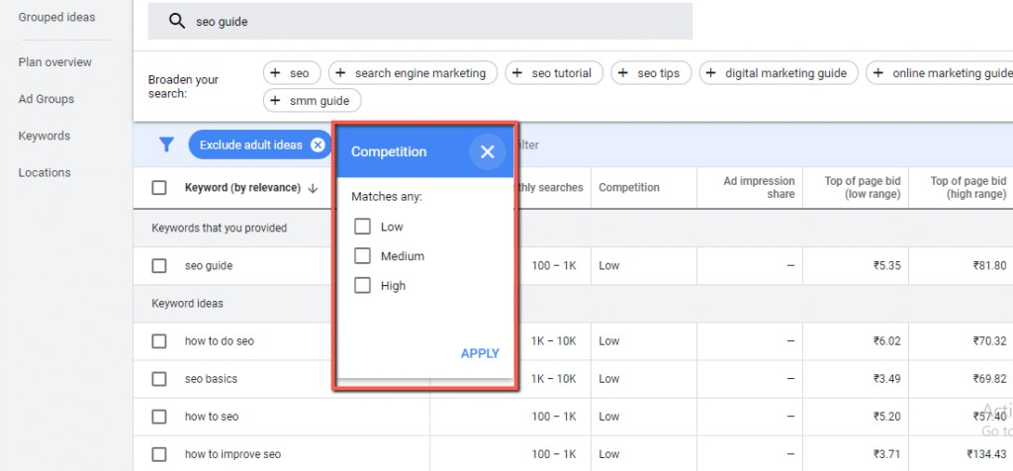
Task: Add 'search engine marketing' suggestion chip
Action: (411, 73)
